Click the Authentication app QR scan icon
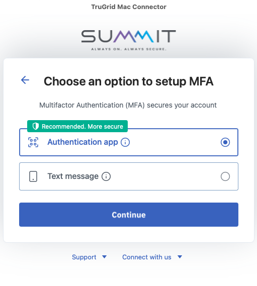The height and width of the screenshot is (286, 257). 33,142
